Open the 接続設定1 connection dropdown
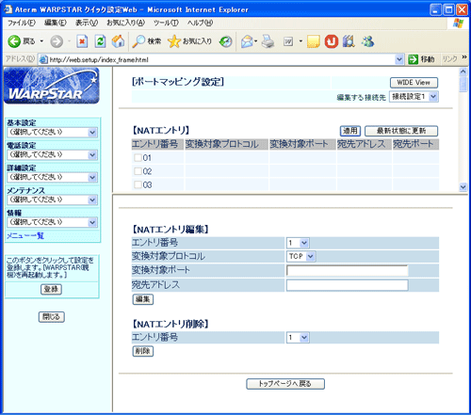The image size is (471, 415). click(x=414, y=97)
